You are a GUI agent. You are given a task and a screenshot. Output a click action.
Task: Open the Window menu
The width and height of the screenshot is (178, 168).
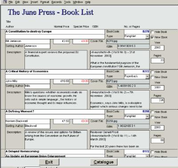point(78,2)
